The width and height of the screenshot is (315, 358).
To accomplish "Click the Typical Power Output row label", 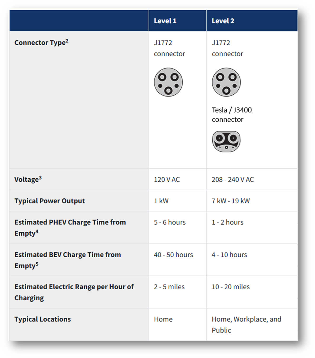I will [50, 201].
